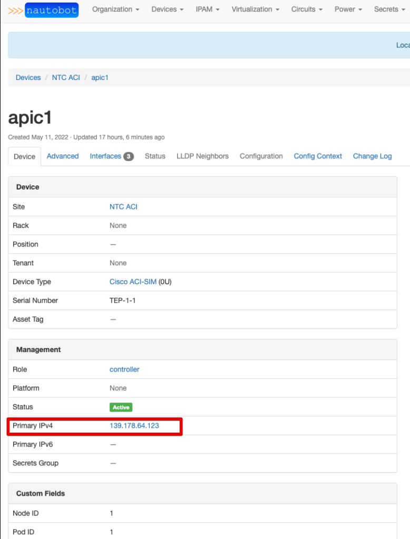Open the NTC ACI site link
This screenshot has height=539, width=410.
(123, 206)
